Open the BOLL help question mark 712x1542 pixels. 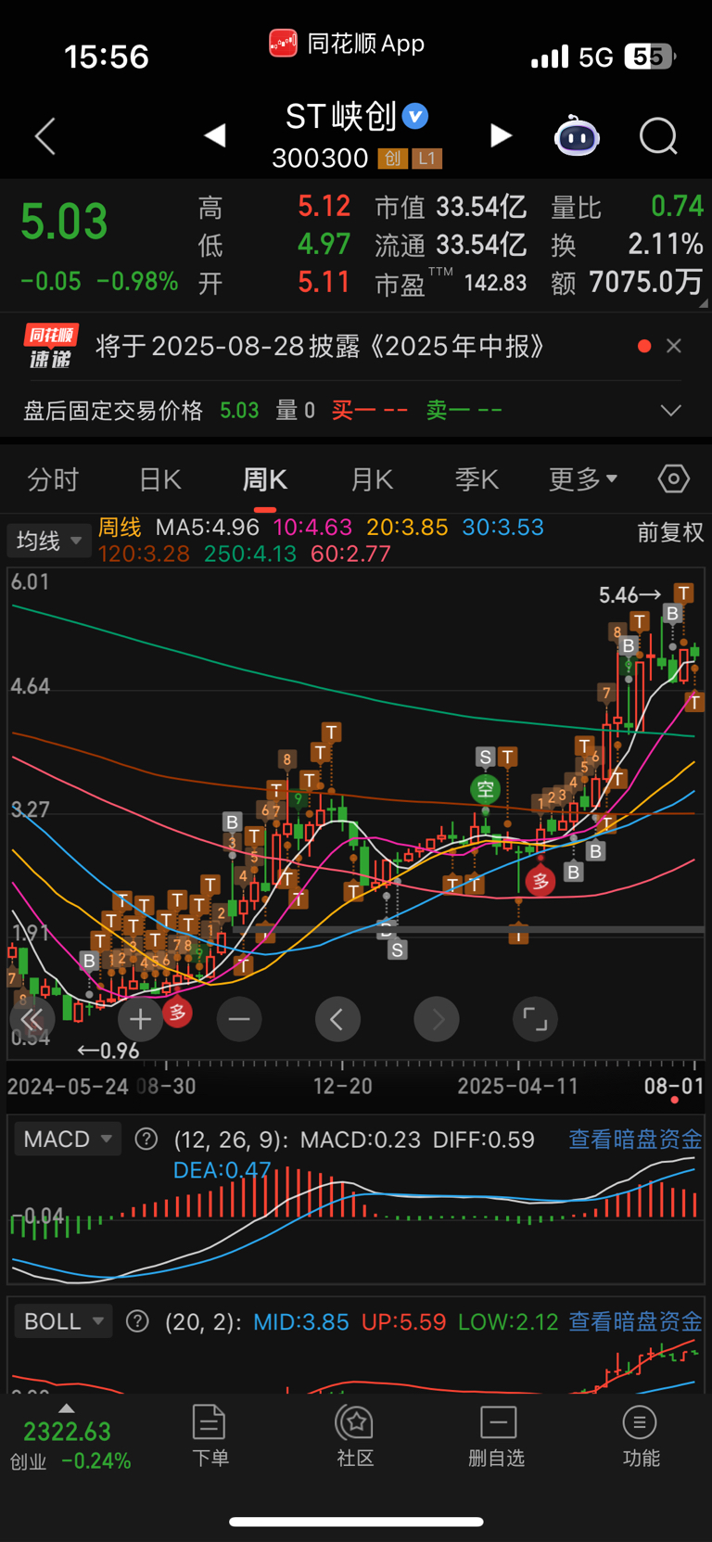[x=137, y=1321]
